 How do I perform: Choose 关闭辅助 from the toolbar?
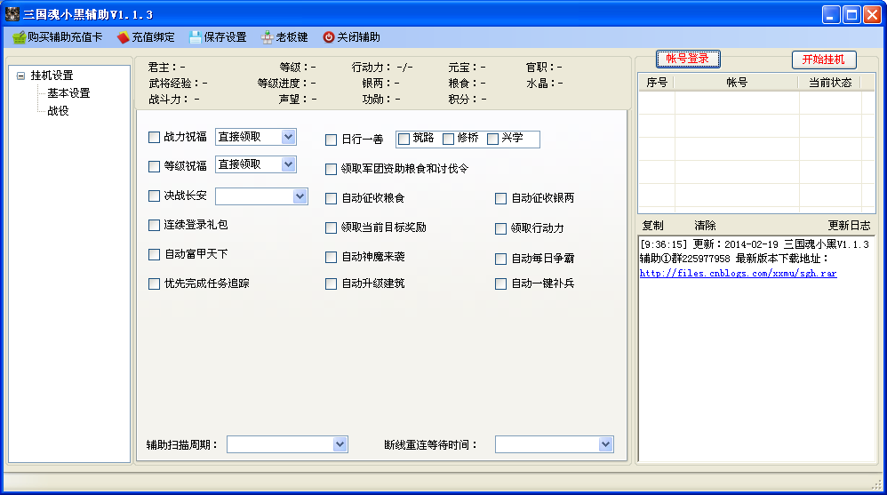point(351,37)
